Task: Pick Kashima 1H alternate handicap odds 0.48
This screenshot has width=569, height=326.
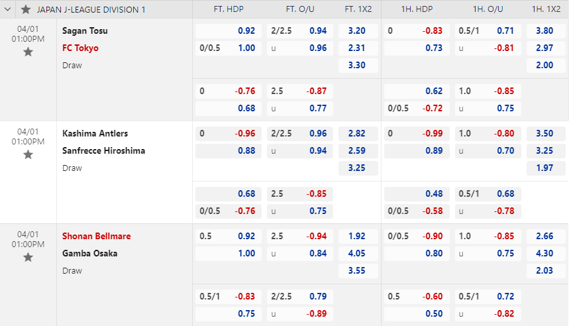Action: (x=417, y=194)
